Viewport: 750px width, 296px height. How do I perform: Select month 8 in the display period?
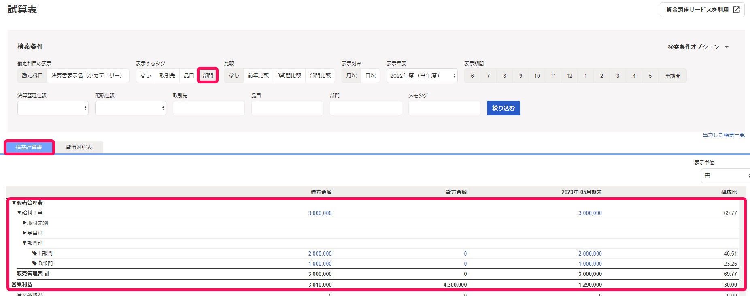point(505,76)
